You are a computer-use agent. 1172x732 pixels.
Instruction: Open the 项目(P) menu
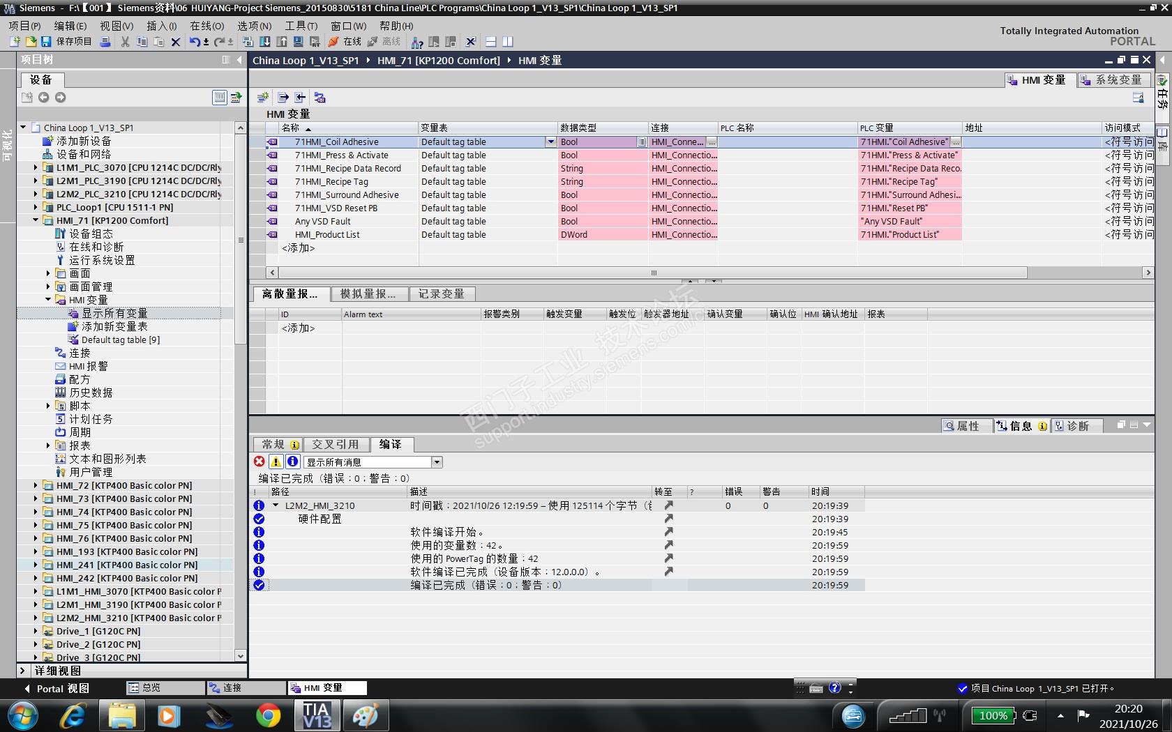(24, 26)
